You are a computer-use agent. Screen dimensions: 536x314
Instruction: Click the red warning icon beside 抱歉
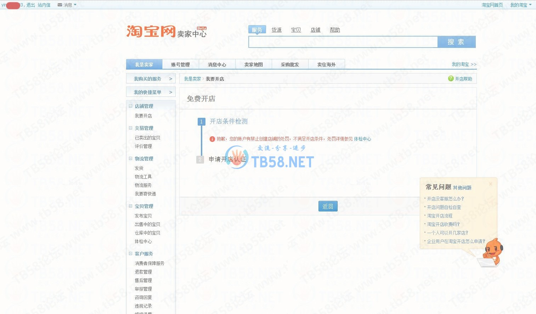pos(212,139)
